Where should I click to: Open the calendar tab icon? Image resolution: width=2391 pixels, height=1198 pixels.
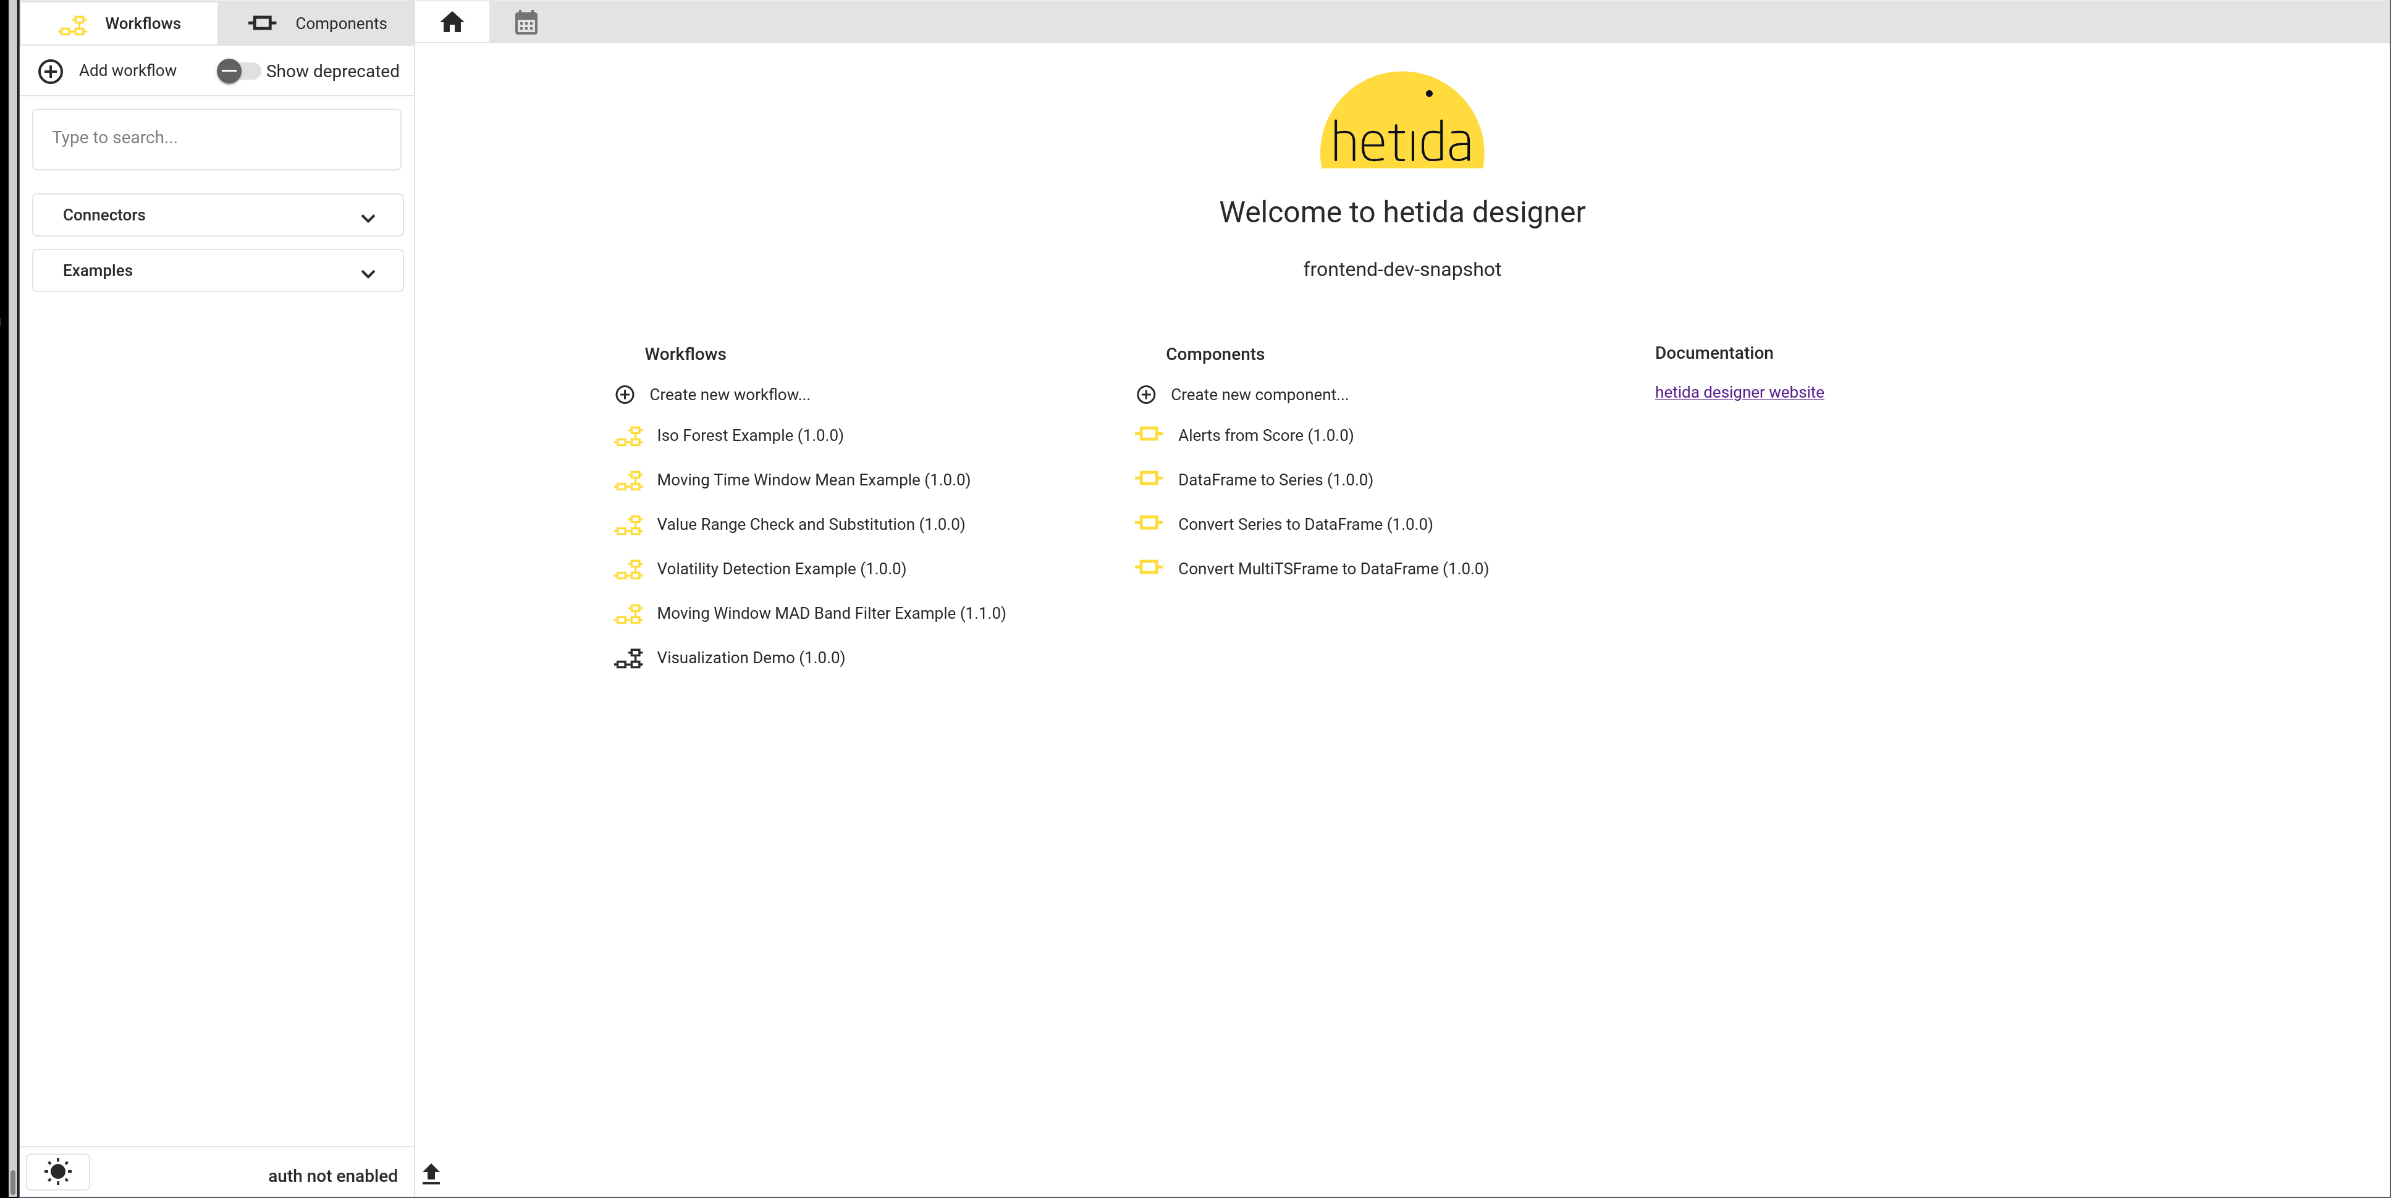(x=526, y=23)
